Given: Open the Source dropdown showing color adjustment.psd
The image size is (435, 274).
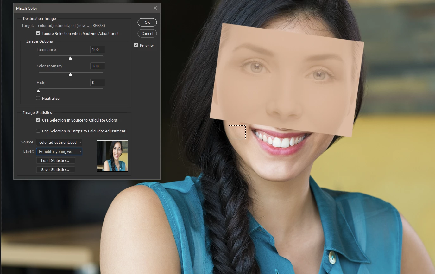Looking at the screenshot, I should pyautogui.click(x=59, y=143).
